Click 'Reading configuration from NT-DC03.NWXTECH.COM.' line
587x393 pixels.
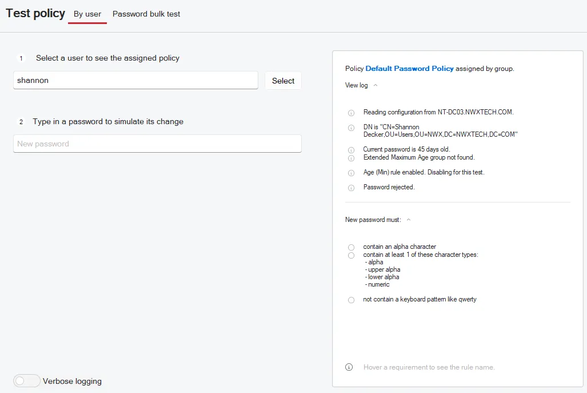coord(438,112)
